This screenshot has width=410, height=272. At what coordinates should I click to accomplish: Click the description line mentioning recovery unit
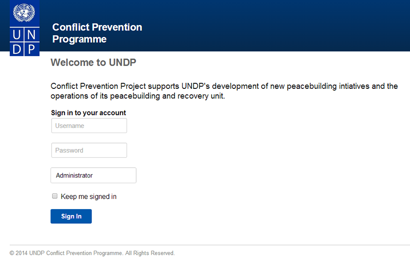pos(138,96)
